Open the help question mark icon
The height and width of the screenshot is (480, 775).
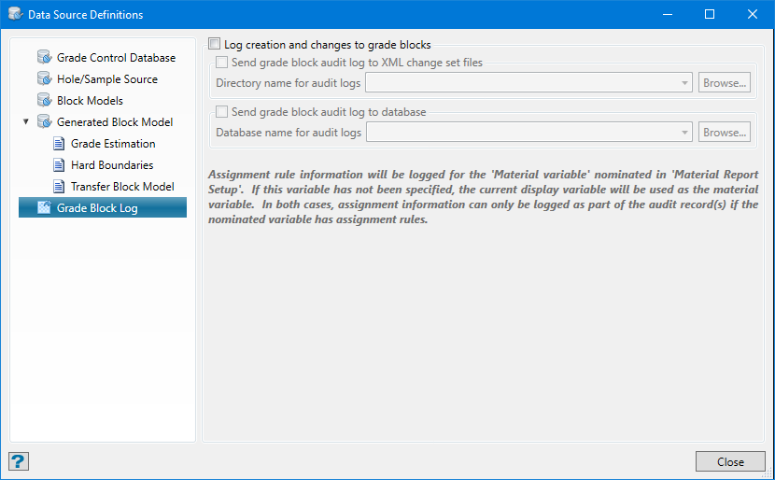tap(18, 461)
